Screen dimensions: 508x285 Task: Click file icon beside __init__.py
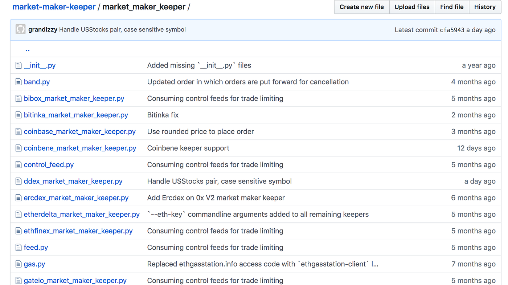pyautogui.click(x=19, y=65)
